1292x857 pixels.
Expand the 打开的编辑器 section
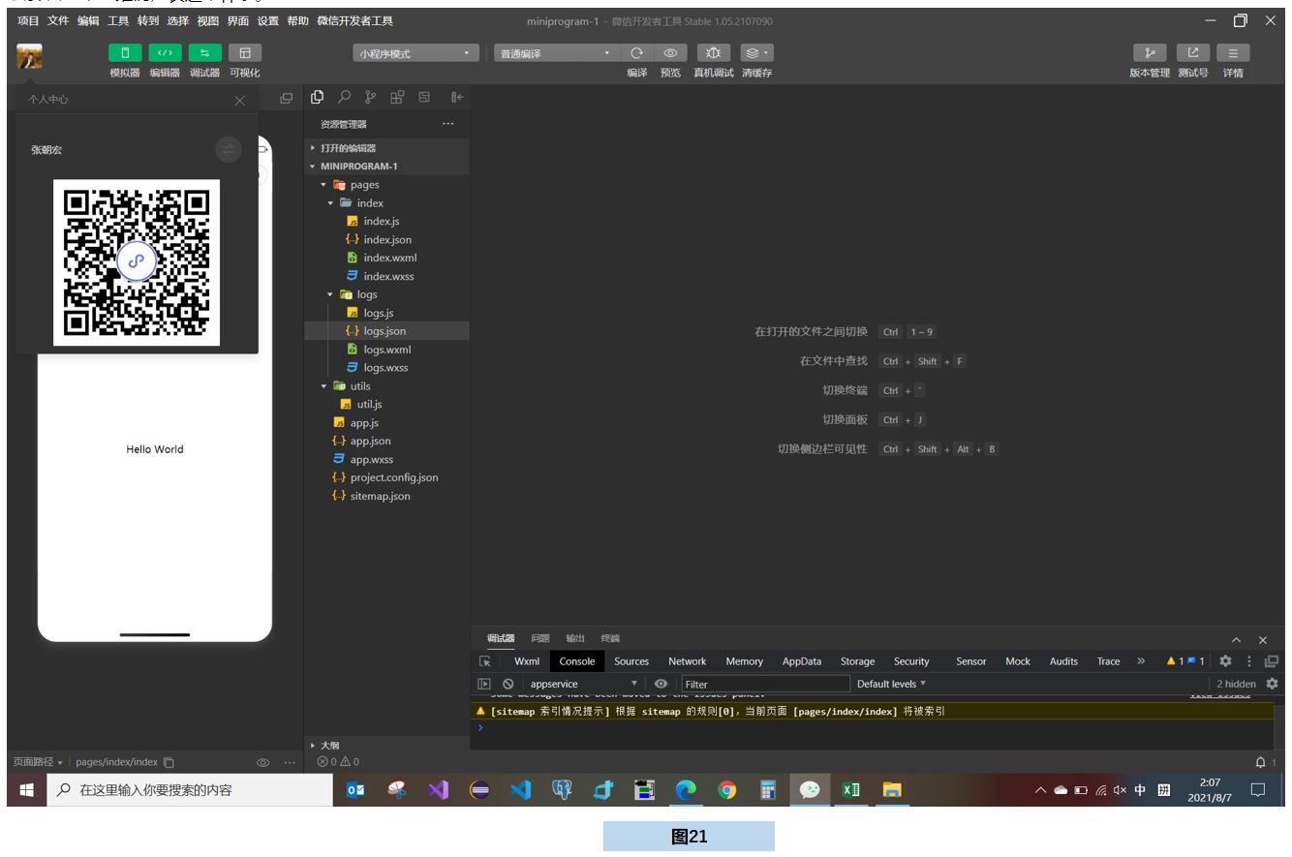tap(387, 148)
